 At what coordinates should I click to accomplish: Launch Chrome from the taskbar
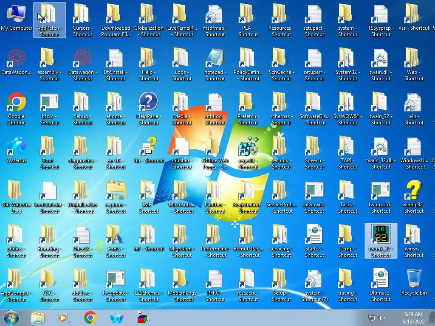click(x=90, y=318)
